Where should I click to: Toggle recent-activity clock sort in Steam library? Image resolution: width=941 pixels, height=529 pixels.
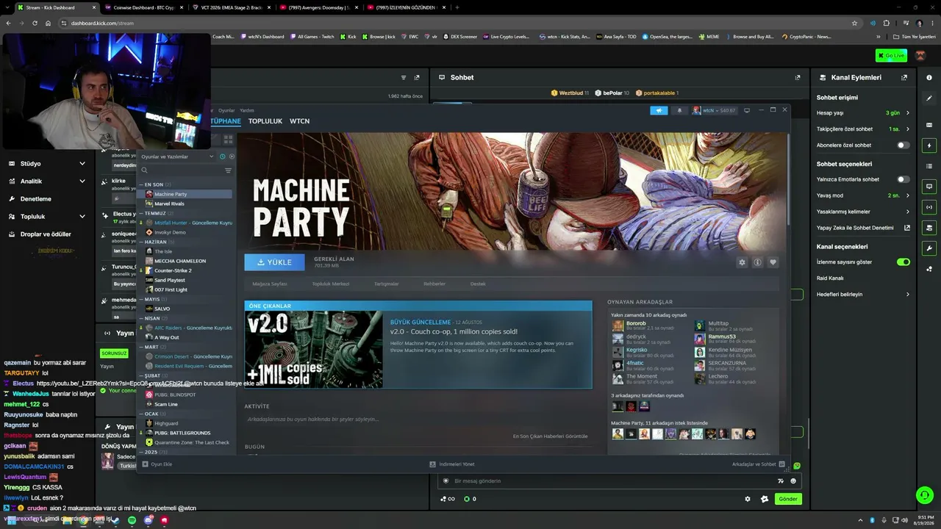pos(223,156)
